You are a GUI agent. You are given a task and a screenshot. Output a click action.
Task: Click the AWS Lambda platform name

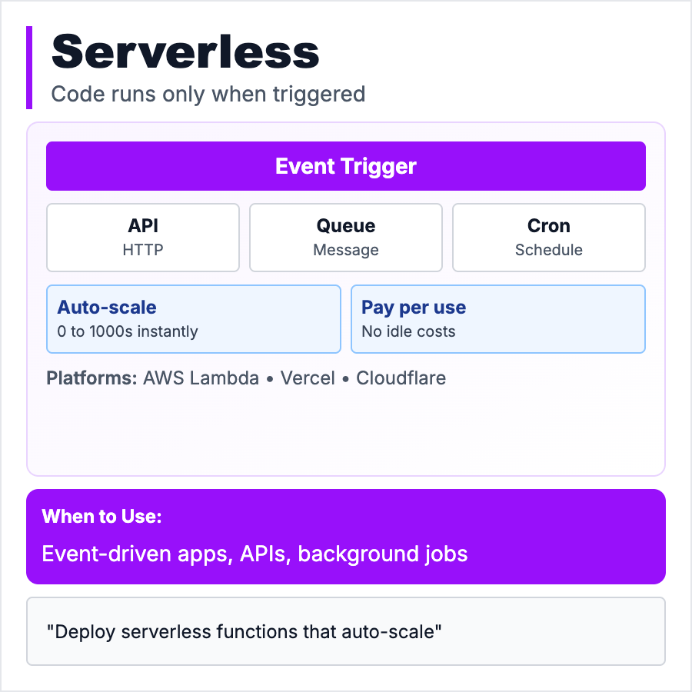click(x=201, y=378)
